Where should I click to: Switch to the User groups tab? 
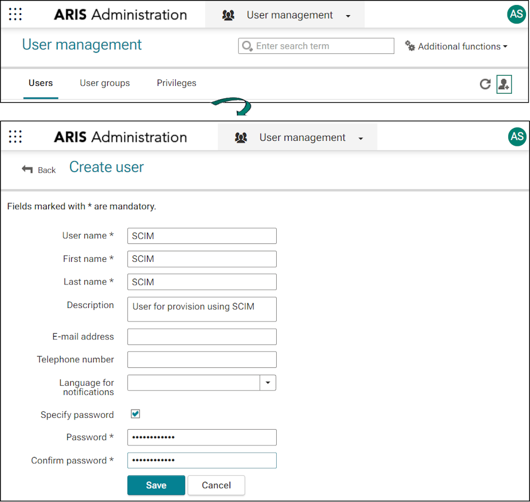click(105, 83)
